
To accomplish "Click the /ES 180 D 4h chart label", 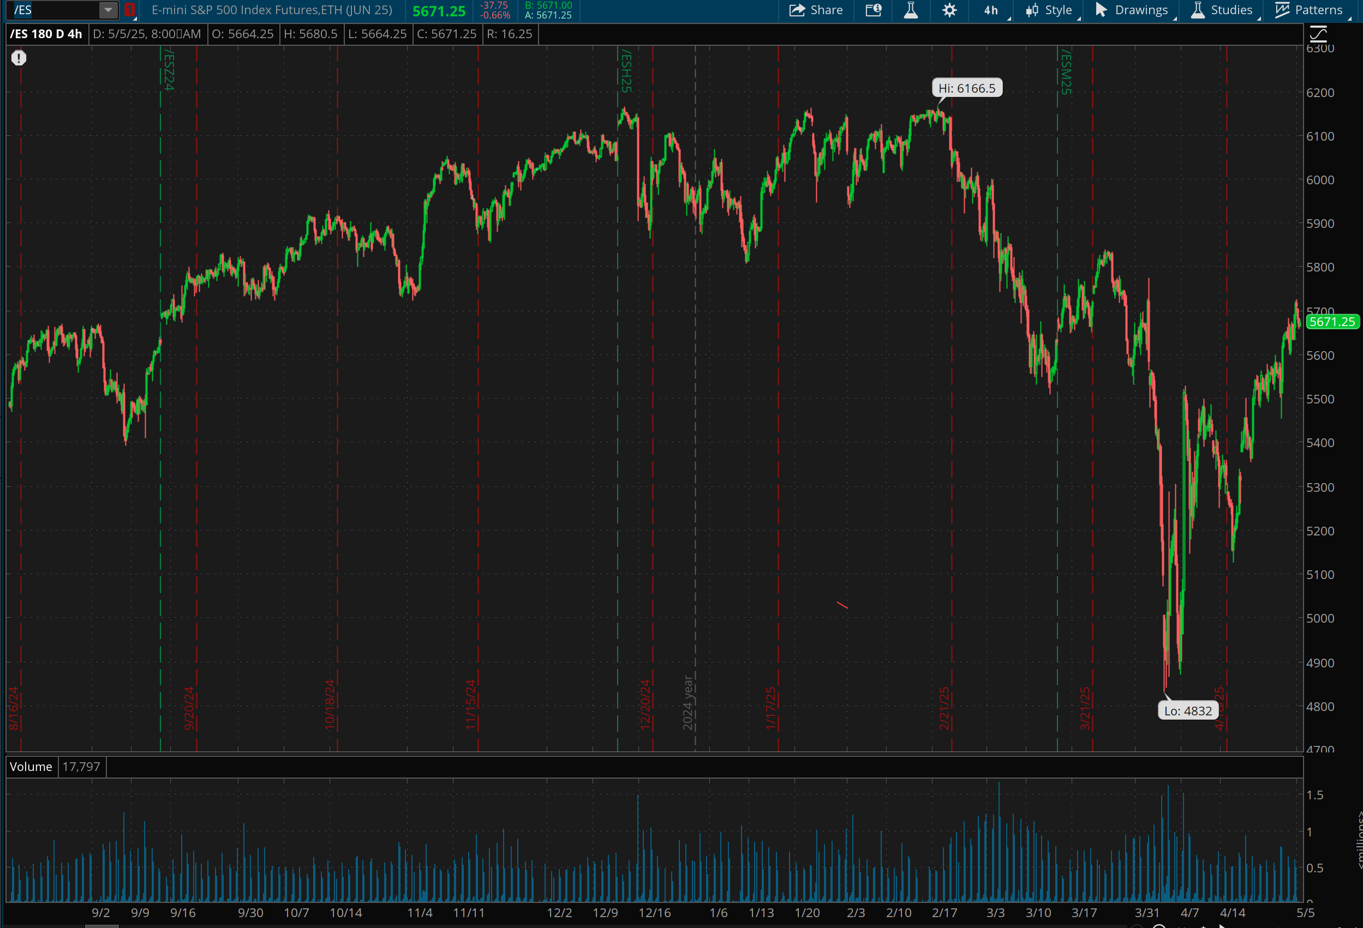I will [x=46, y=34].
